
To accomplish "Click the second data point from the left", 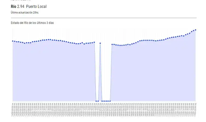I will click(15, 41).
